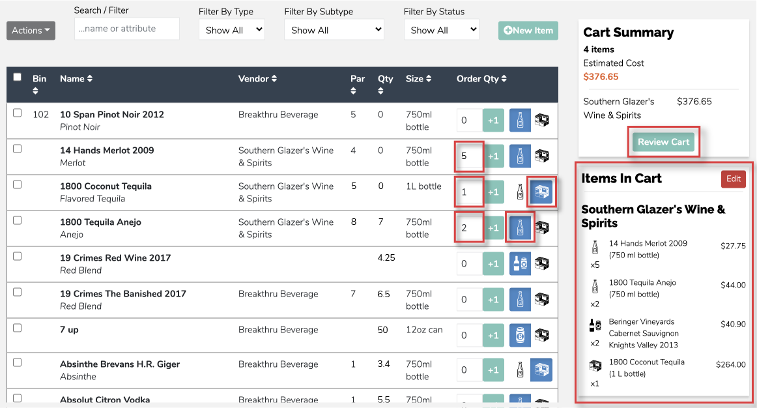Screen dimensions: 757x408
Task: Focus the Search / Filter text field
Action: 127,29
